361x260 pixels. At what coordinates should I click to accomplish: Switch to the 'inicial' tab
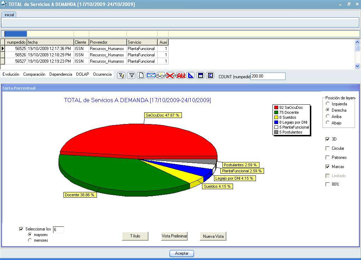(9, 15)
